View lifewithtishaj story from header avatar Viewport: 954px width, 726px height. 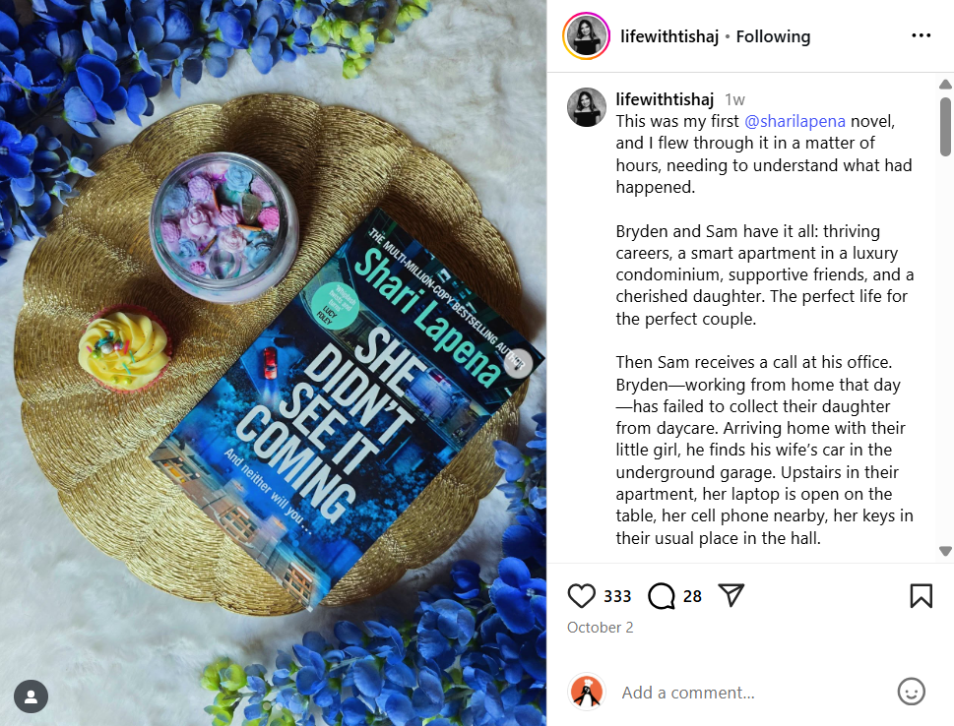(x=587, y=35)
